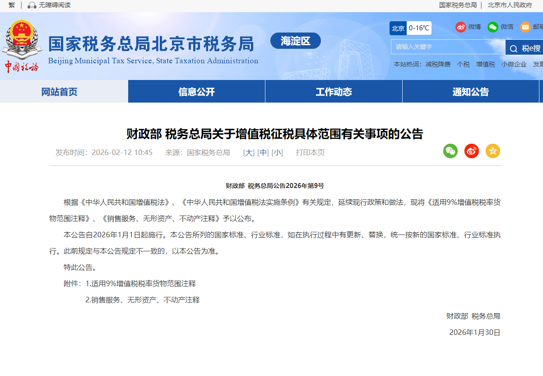Click the 税e搜 search button
The height and width of the screenshot is (376, 543).
pos(524,48)
